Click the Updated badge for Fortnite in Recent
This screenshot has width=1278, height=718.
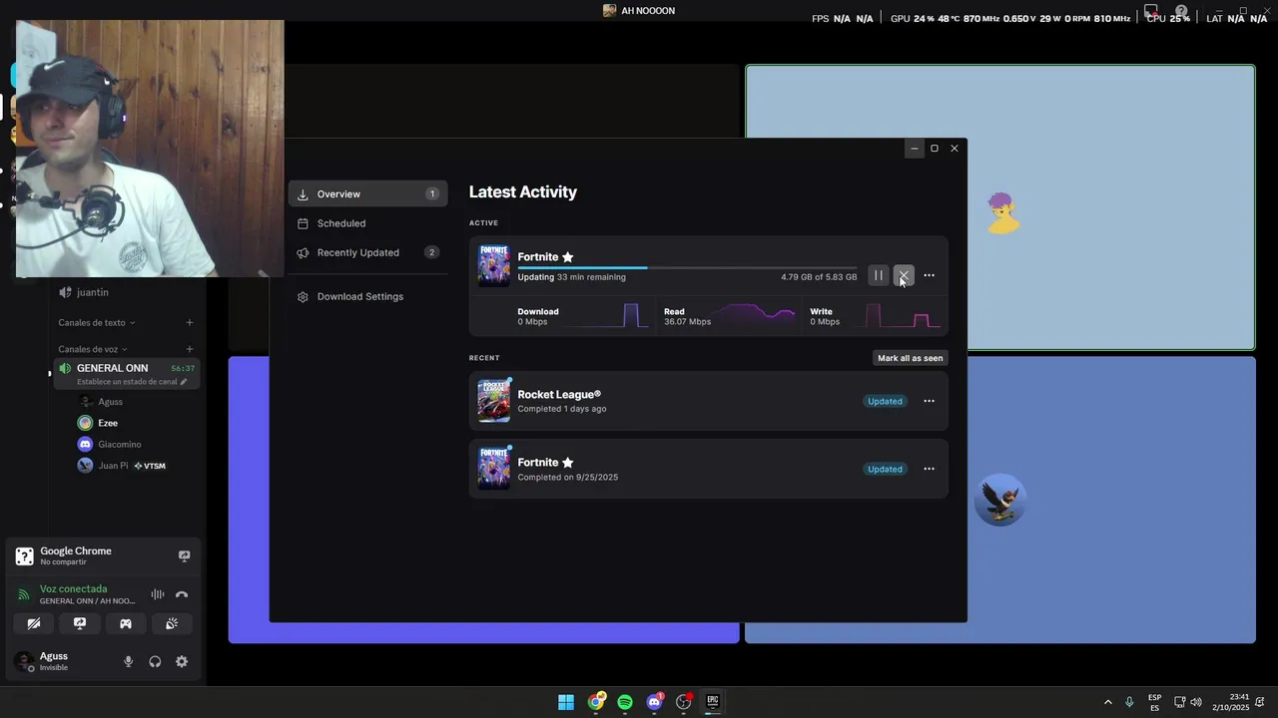(x=885, y=469)
